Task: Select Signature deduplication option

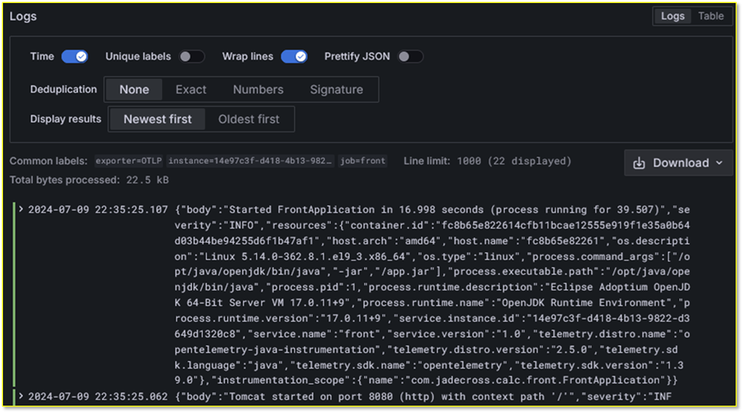Action: pyautogui.click(x=337, y=90)
